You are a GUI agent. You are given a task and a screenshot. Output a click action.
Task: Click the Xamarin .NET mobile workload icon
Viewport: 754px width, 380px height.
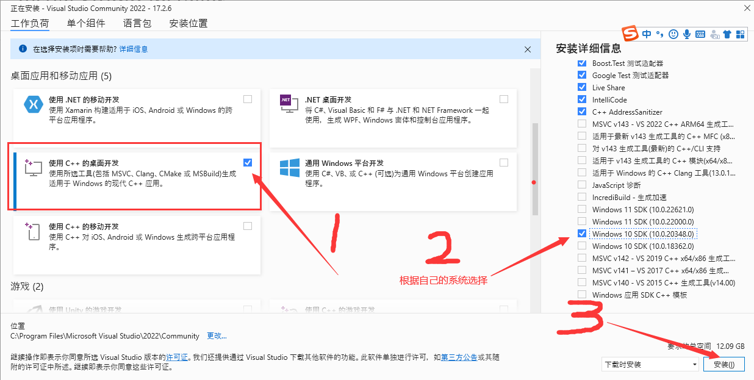(x=32, y=104)
